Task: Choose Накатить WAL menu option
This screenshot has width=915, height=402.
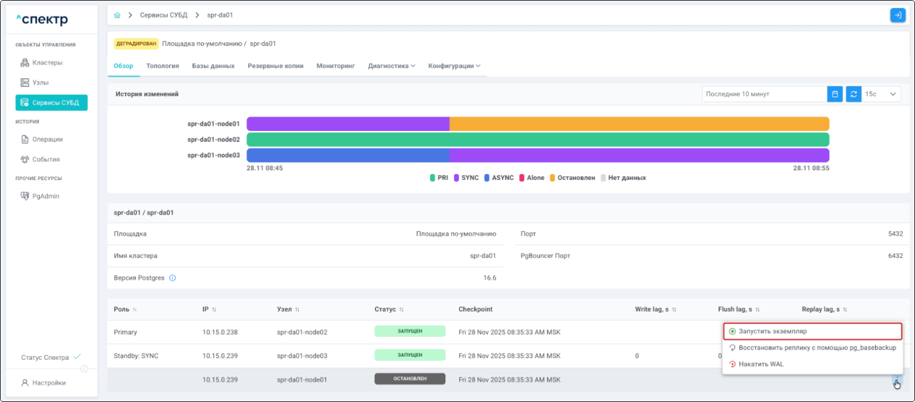Action: [760, 364]
